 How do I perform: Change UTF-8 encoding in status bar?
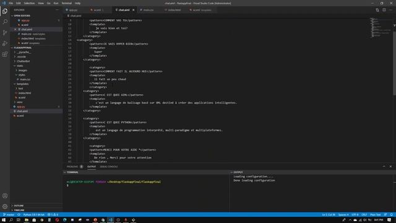[x=355, y=215]
